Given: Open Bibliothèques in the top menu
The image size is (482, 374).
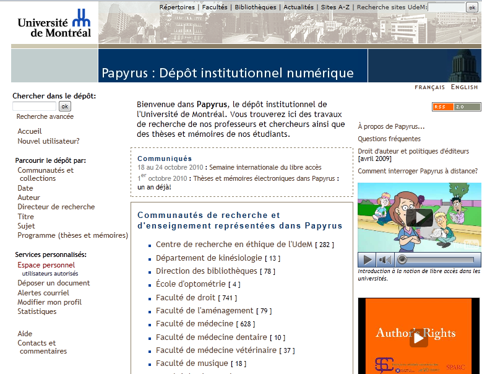Looking at the screenshot, I should pos(256,7).
